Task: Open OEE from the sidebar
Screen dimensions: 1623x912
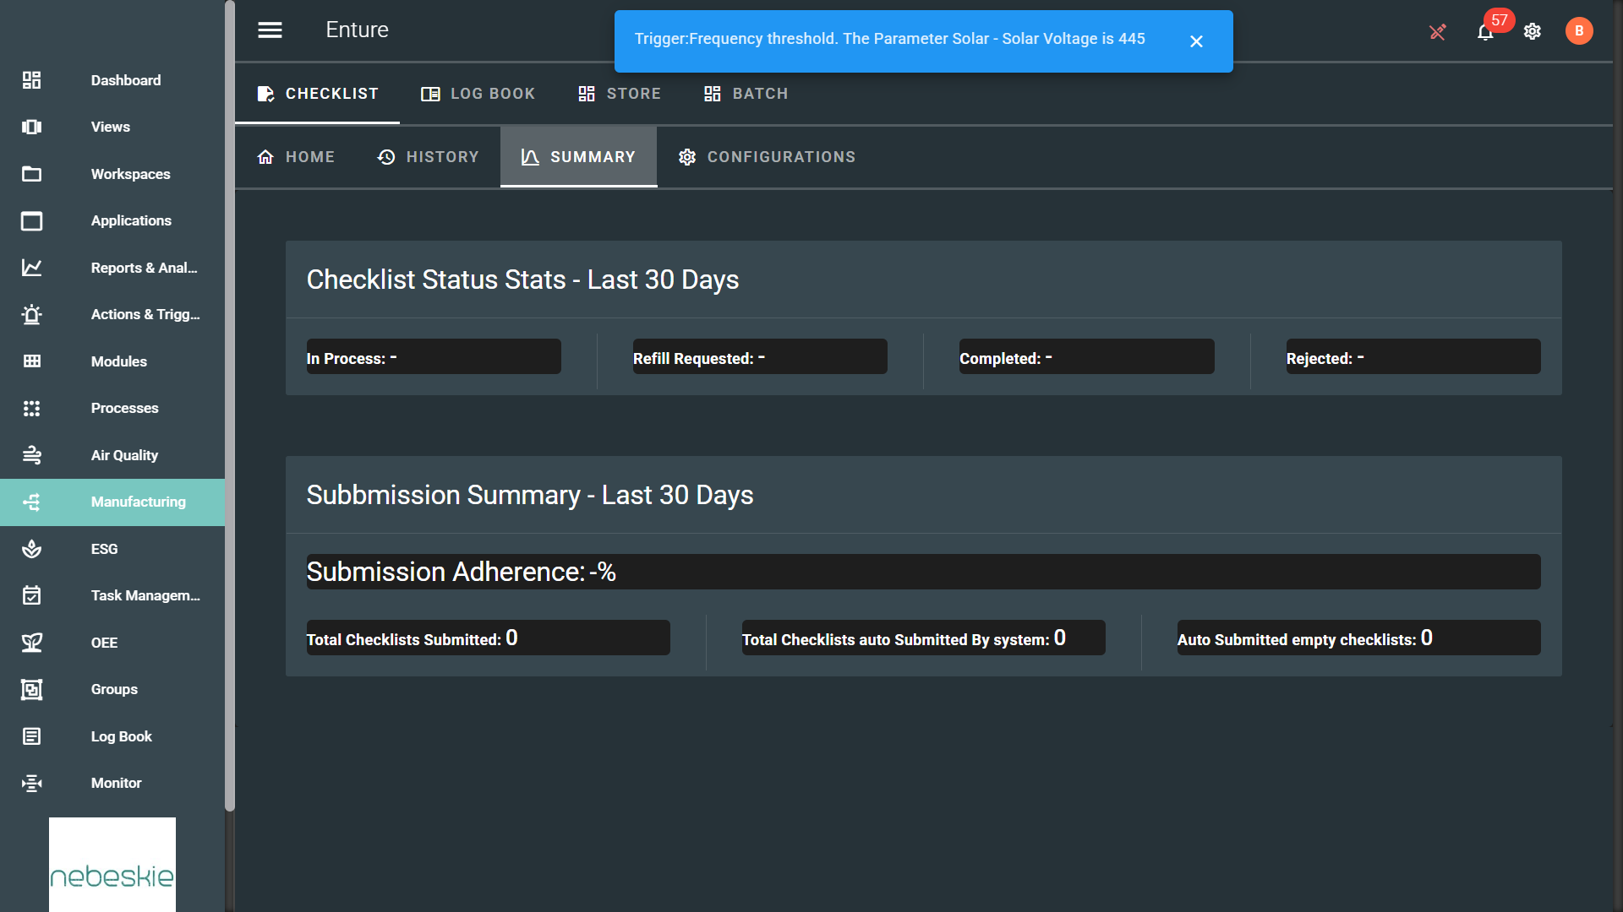Action: tap(104, 643)
